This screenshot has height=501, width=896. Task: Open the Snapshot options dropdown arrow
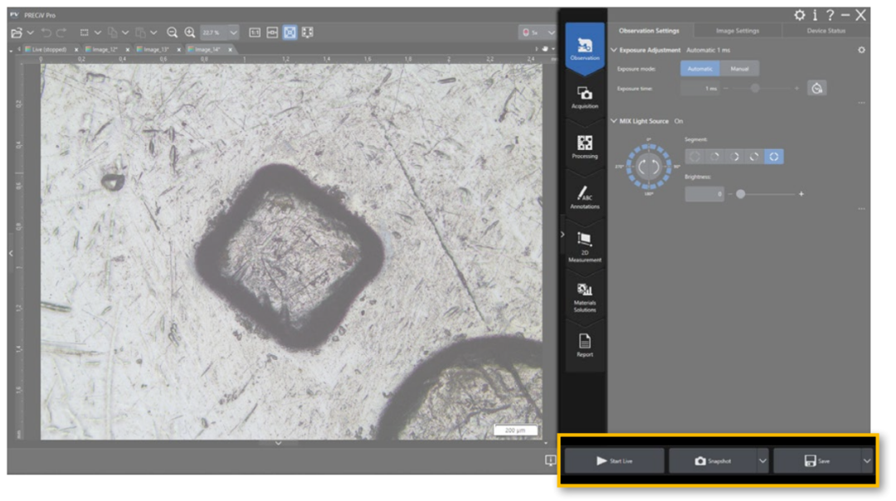762,461
